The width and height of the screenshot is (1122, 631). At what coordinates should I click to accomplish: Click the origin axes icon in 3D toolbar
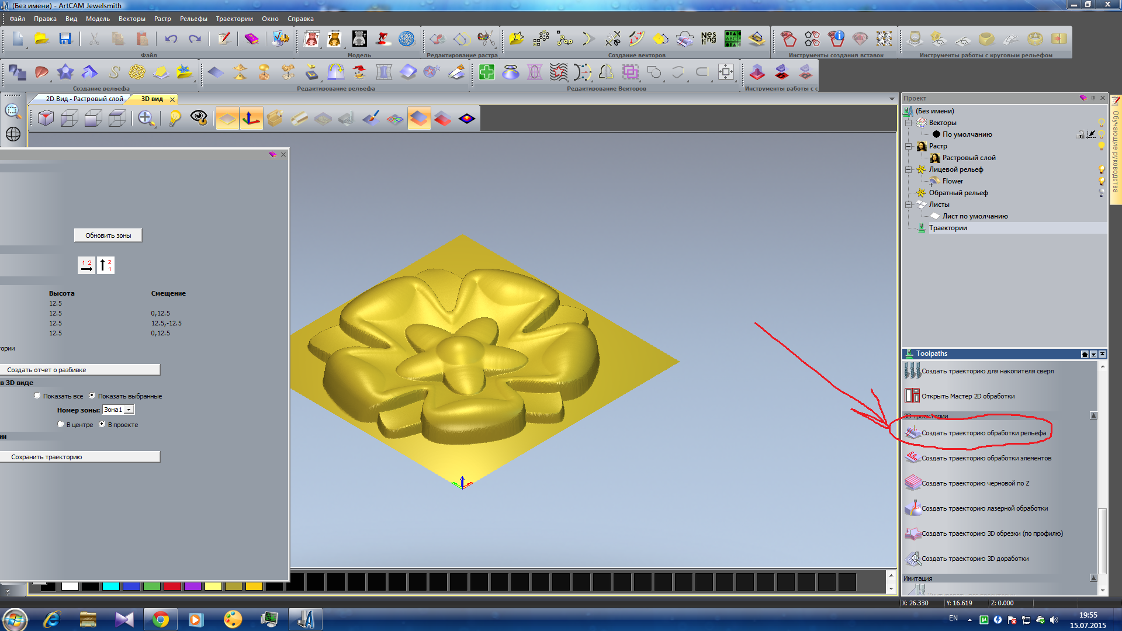pos(251,119)
